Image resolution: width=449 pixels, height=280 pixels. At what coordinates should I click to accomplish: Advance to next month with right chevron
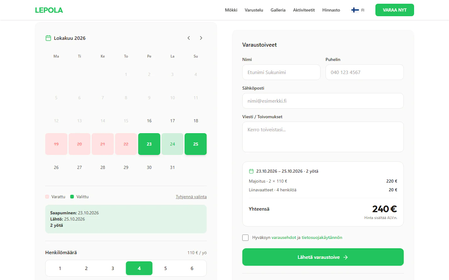point(201,38)
